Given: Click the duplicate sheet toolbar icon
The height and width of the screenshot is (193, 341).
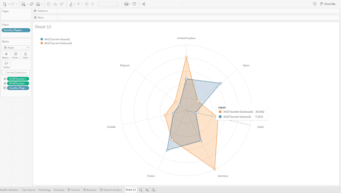Looking at the screenshot, I should pos(31,4).
